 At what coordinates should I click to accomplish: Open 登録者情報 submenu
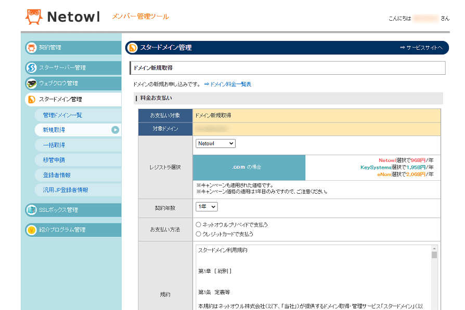click(77, 176)
